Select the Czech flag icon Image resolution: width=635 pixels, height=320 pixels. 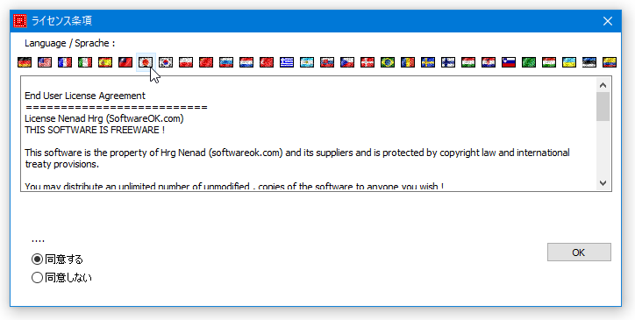(x=347, y=62)
